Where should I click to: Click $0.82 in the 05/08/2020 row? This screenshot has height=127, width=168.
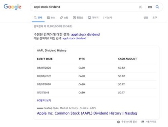(x=121, y=76)
